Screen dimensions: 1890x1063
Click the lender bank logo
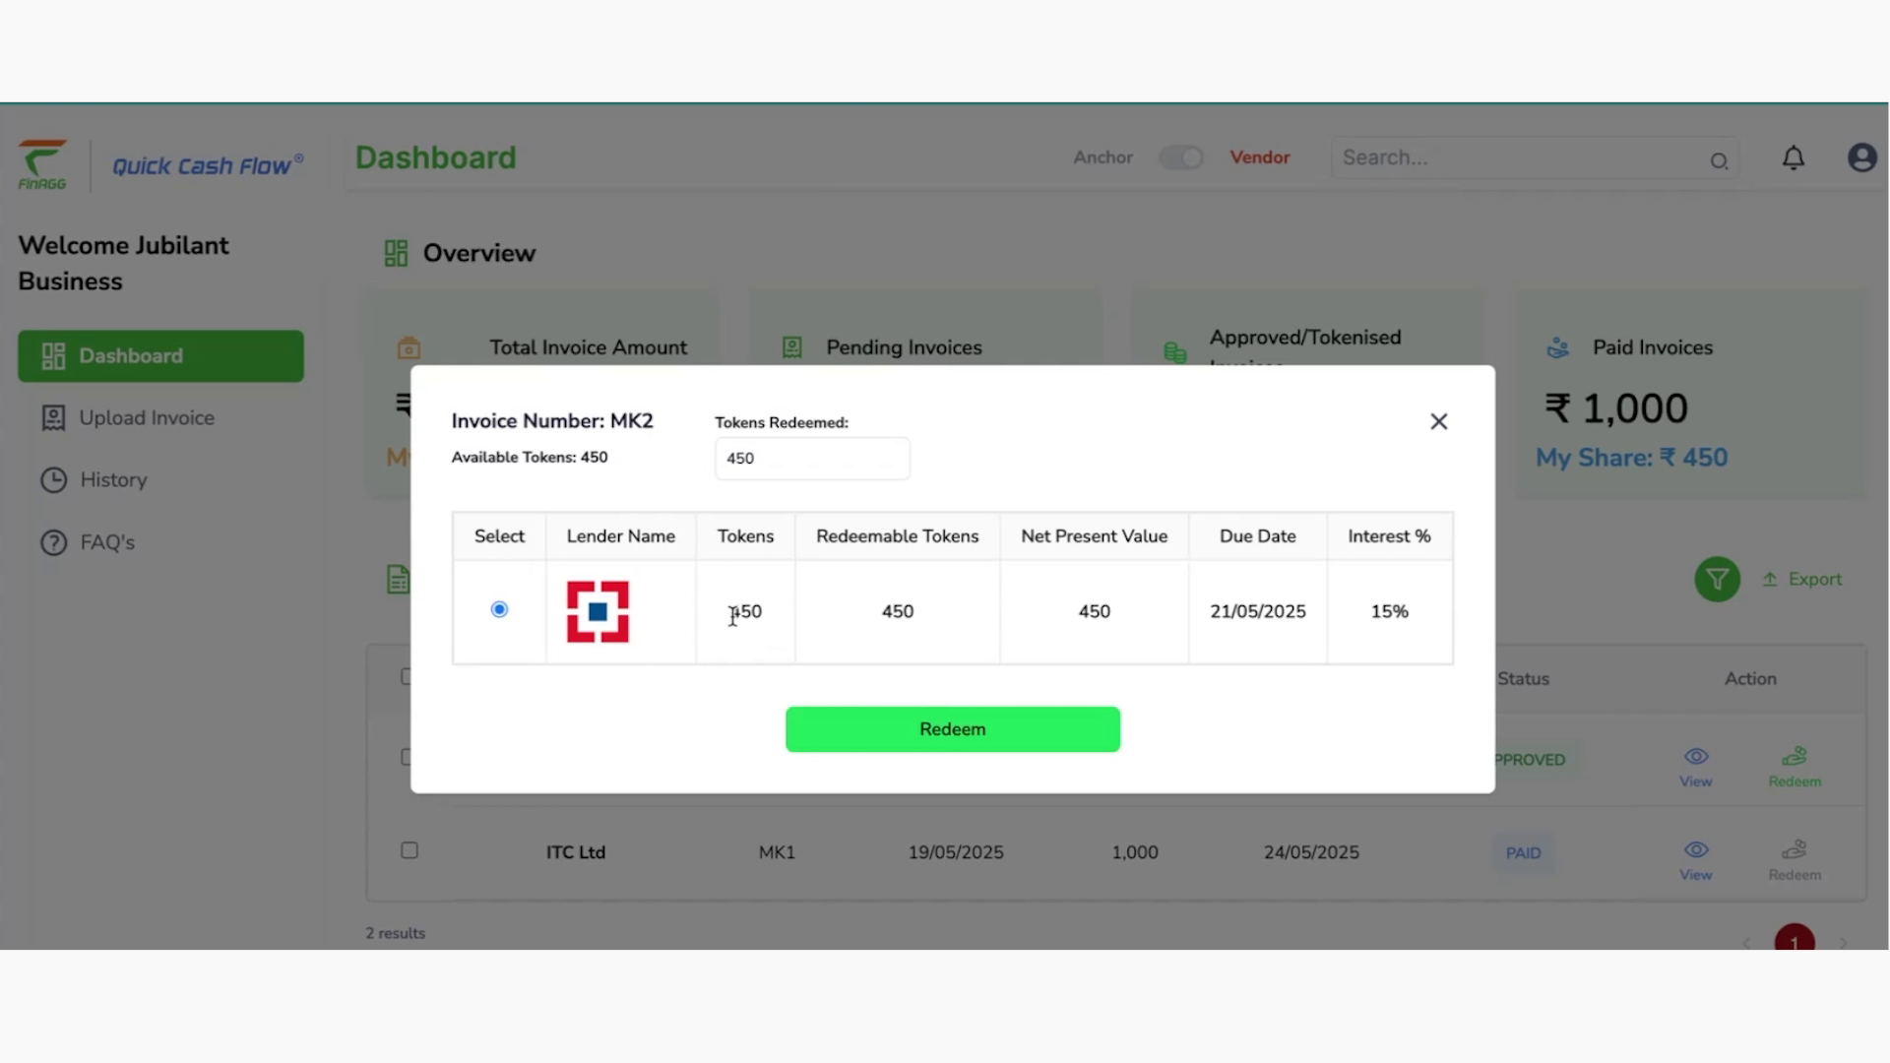(x=598, y=611)
